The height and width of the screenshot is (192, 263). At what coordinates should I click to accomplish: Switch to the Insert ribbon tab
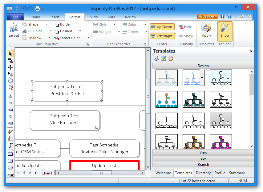click(x=55, y=17)
